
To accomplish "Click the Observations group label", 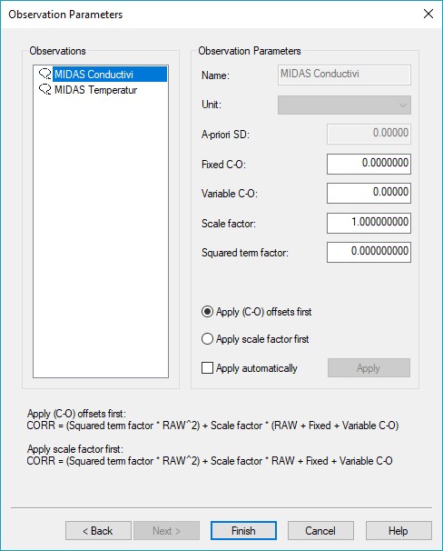I will [57, 51].
